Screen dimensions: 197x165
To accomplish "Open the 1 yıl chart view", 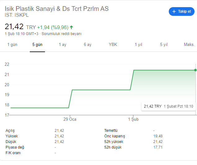I will [138, 45].
